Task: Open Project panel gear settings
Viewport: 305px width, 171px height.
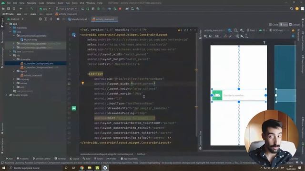Action: (x=58, y=19)
